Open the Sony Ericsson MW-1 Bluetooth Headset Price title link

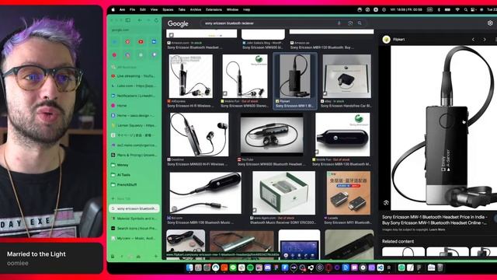pos(435,219)
